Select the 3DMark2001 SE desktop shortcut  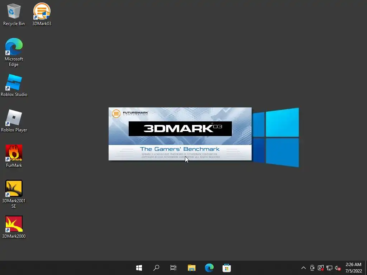pos(14,194)
